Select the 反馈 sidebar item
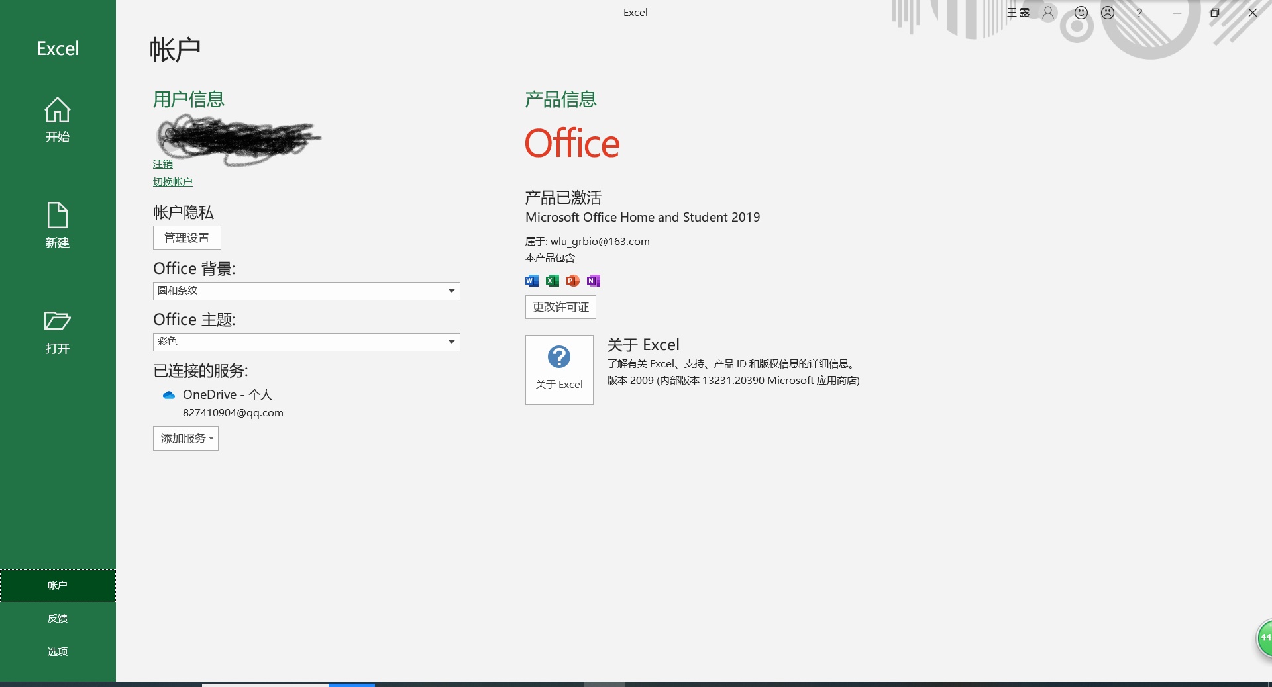 (x=58, y=619)
